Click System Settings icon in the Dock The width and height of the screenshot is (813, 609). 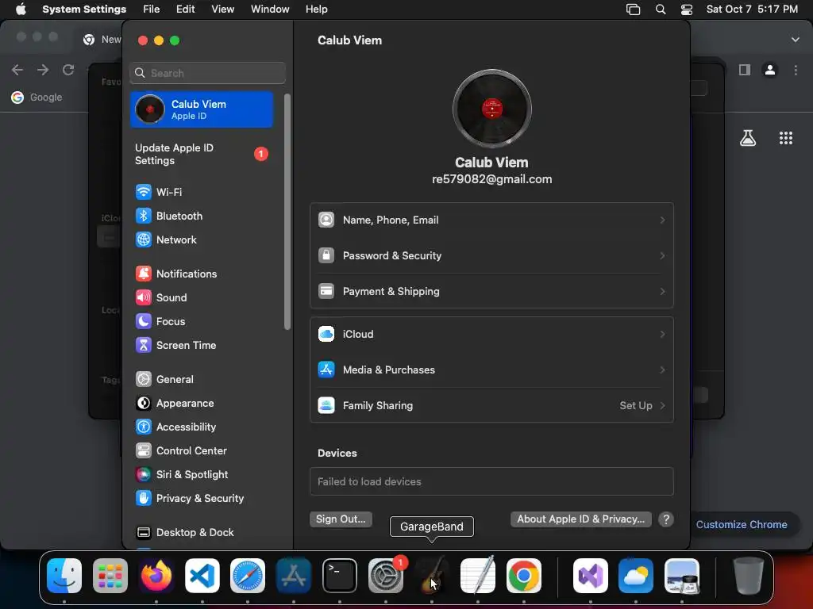point(386,576)
